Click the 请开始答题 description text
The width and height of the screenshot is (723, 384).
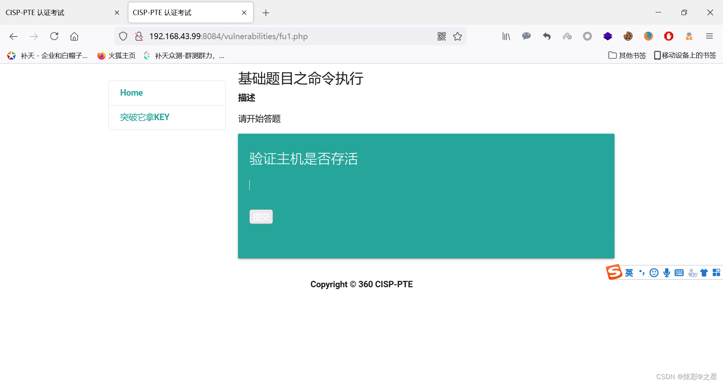click(x=259, y=119)
